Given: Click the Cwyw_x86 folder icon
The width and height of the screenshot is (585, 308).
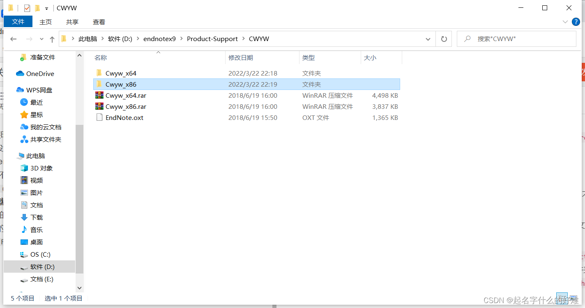Looking at the screenshot, I should click(99, 84).
